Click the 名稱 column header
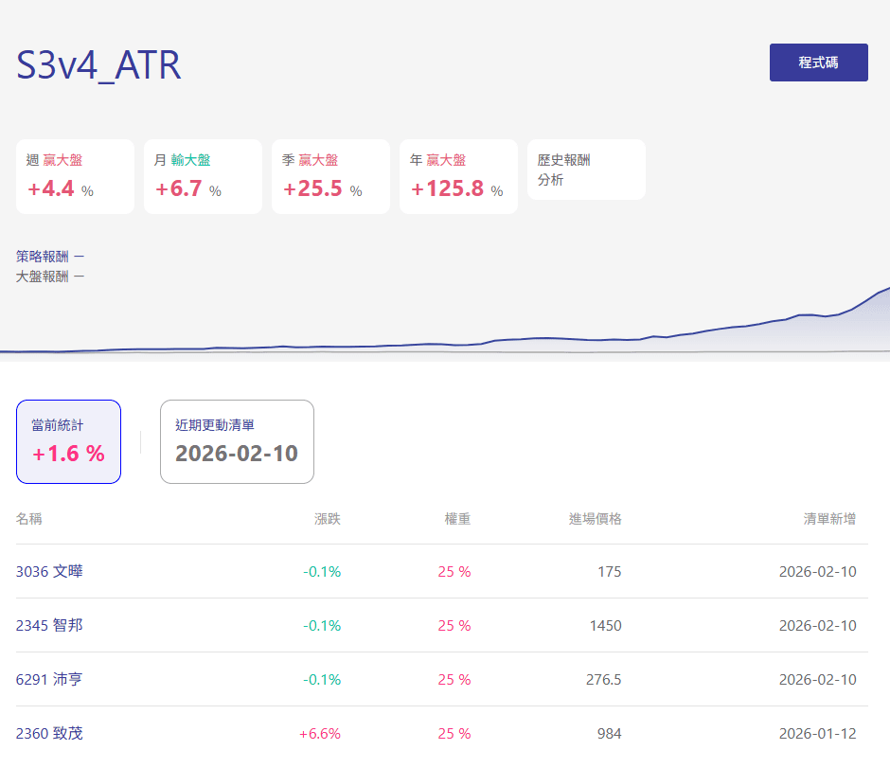 pos(29,519)
